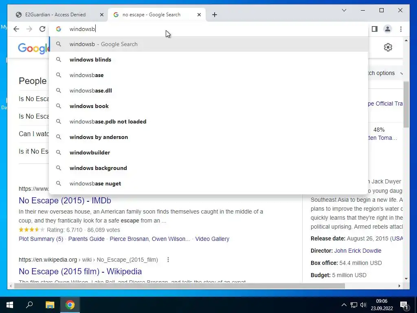Choose 'windows by anderson' suggestion

pos(209,137)
